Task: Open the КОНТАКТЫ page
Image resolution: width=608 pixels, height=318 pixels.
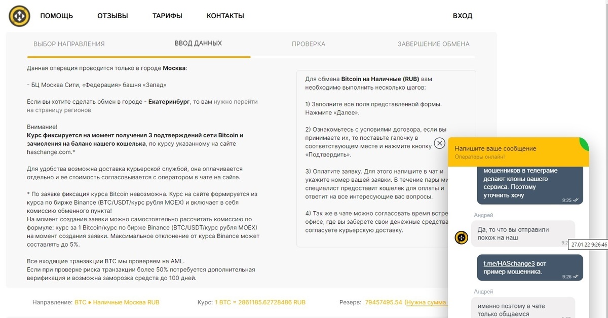Action: coord(225,16)
